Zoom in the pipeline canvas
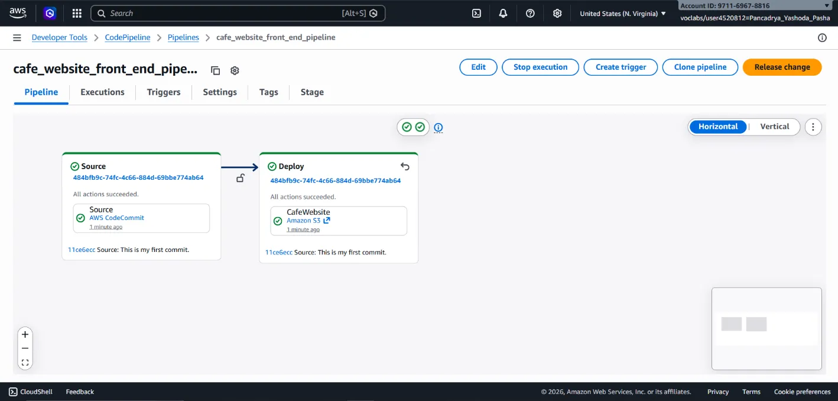 tap(25, 334)
